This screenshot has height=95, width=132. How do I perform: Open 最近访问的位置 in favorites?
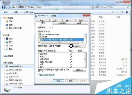[x=15, y=28]
